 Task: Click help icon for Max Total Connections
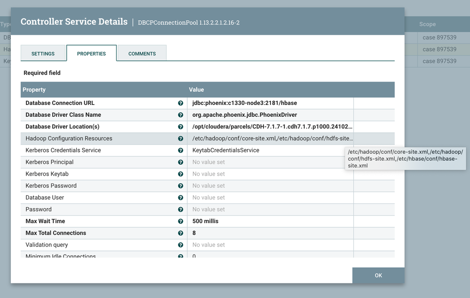pyautogui.click(x=180, y=233)
